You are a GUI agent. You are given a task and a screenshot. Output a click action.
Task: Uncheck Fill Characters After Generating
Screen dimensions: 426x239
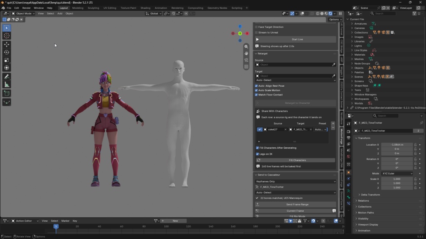tap(257, 148)
